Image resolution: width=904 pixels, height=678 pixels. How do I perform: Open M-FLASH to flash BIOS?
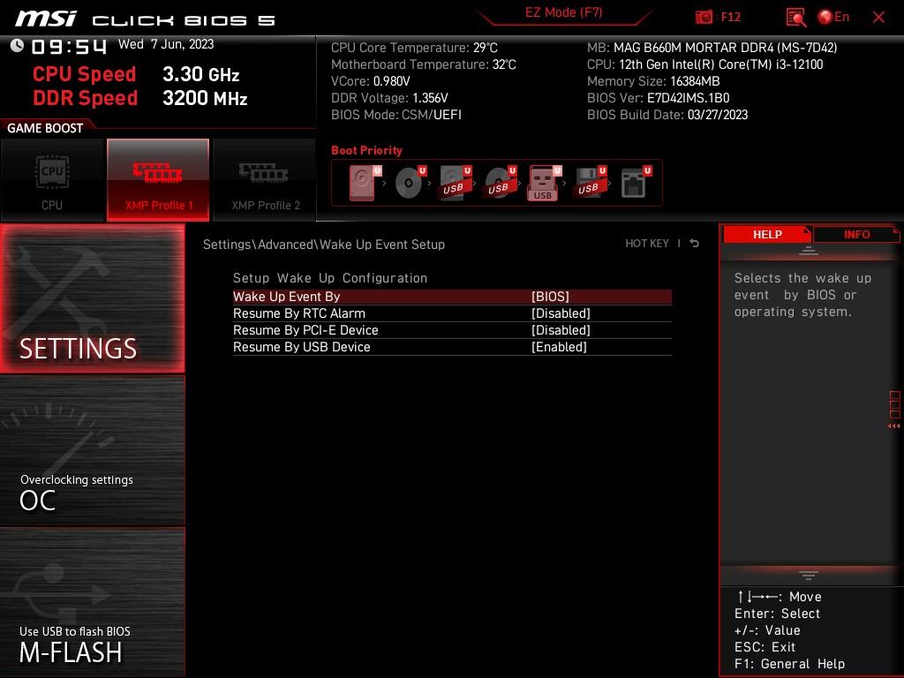click(x=92, y=602)
